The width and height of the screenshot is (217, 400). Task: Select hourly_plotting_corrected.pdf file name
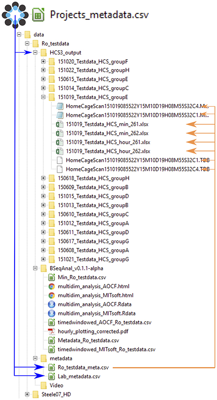[x=94, y=331]
